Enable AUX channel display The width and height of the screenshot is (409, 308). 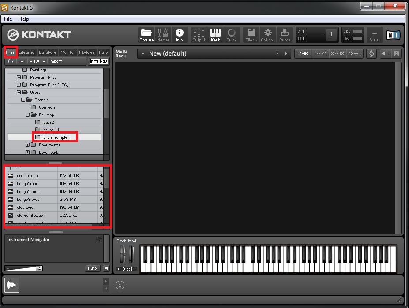pos(383,53)
